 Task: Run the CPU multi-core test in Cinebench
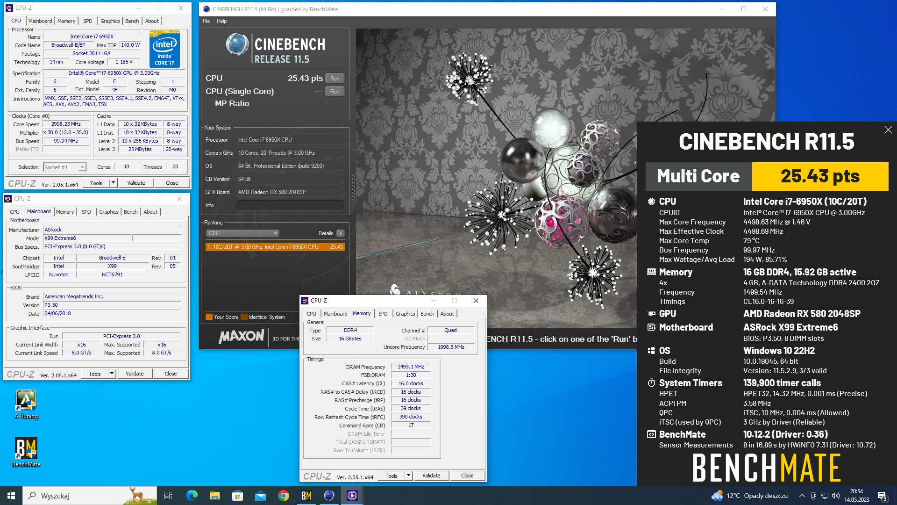click(x=335, y=79)
